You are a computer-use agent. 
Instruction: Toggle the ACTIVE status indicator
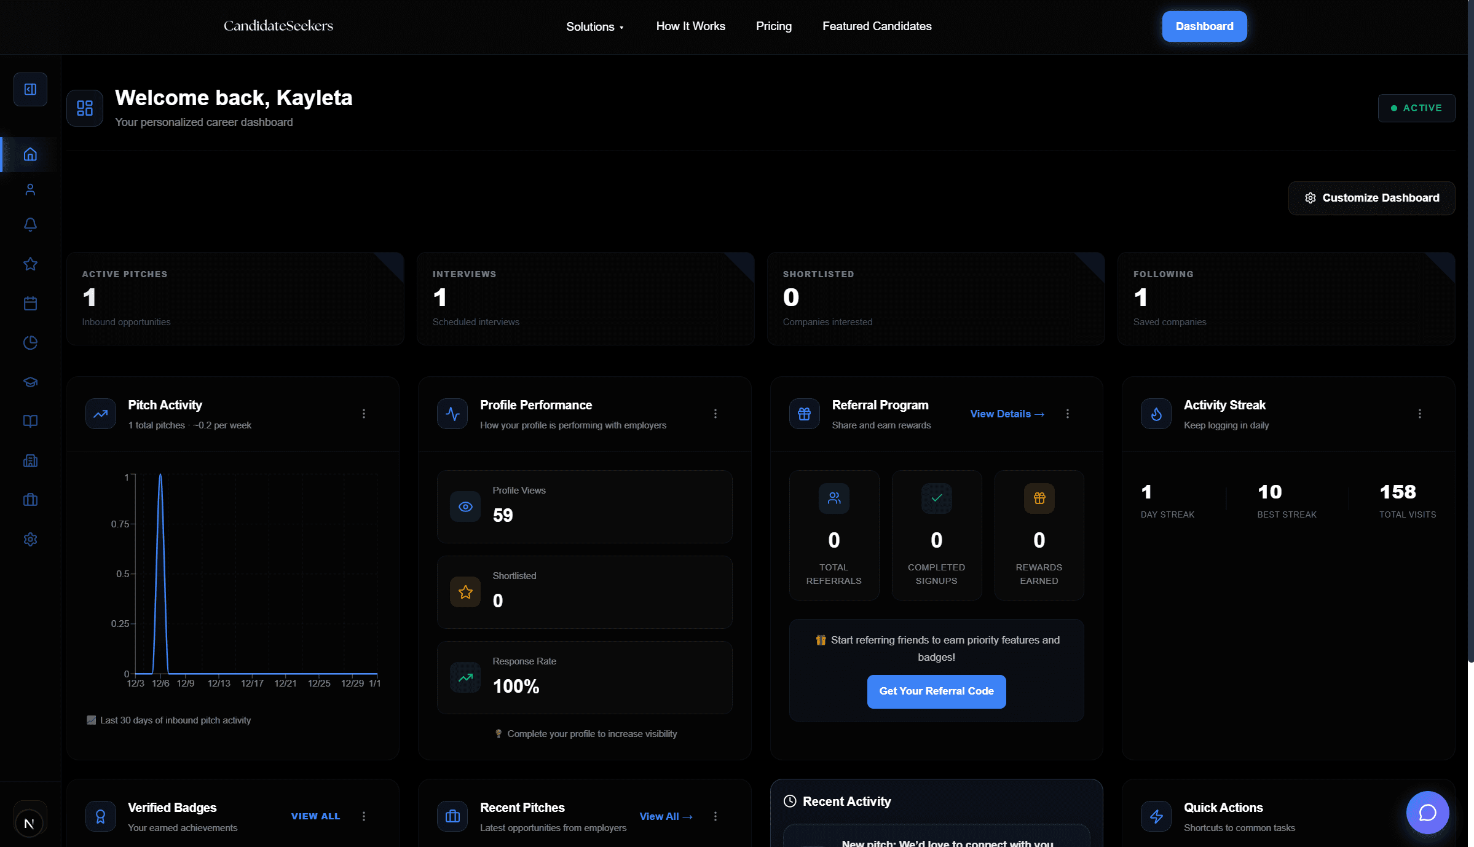click(x=1416, y=108)
